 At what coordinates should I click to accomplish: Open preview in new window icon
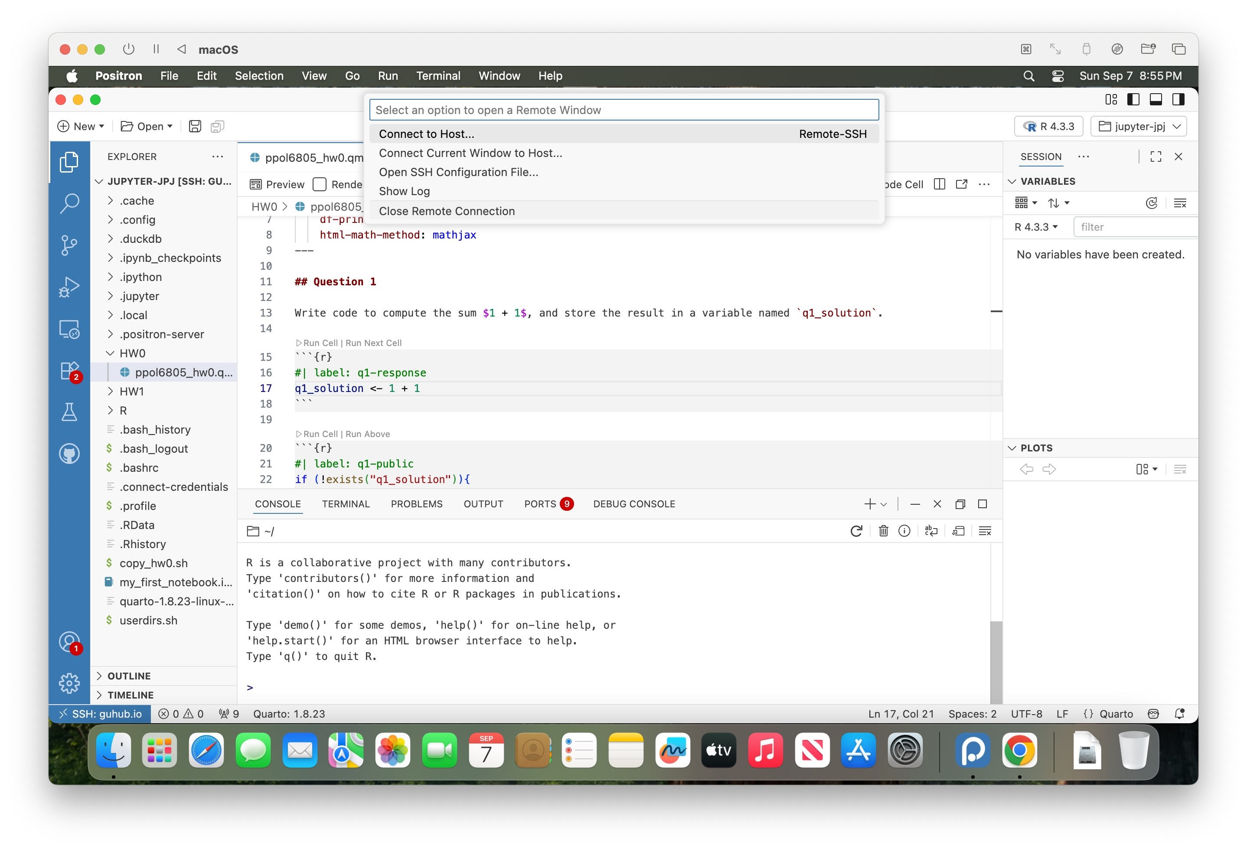click(962, 184)
